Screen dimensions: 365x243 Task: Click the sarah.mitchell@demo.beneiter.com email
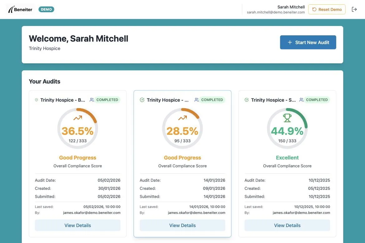click(x=276, y=12)
